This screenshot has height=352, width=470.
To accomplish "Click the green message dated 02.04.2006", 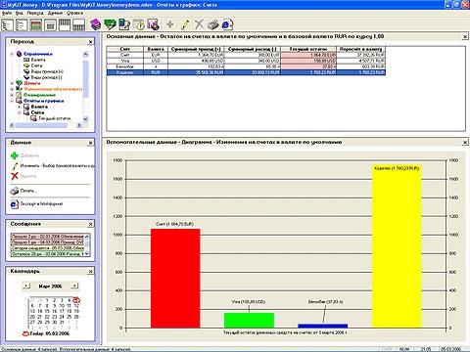I will 48,254.
